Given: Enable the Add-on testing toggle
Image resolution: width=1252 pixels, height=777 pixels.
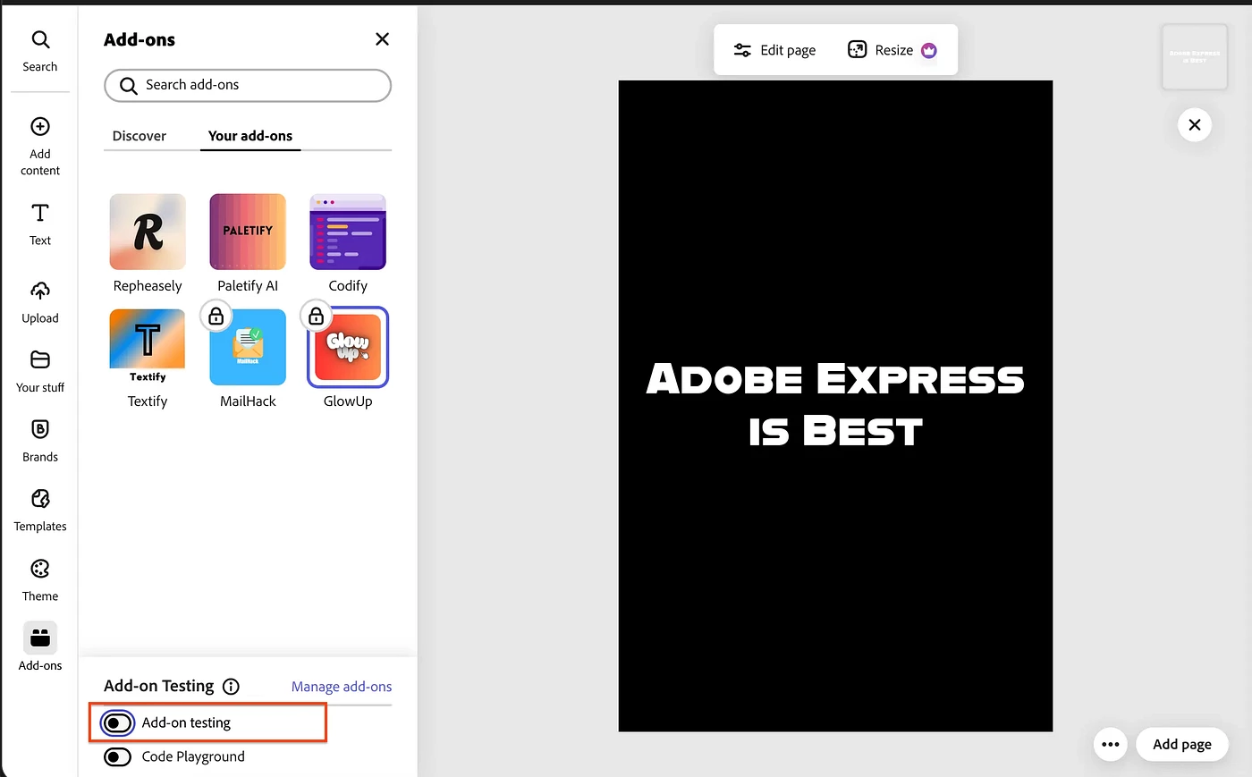Looking at the screenshot, I should [118, 722].
